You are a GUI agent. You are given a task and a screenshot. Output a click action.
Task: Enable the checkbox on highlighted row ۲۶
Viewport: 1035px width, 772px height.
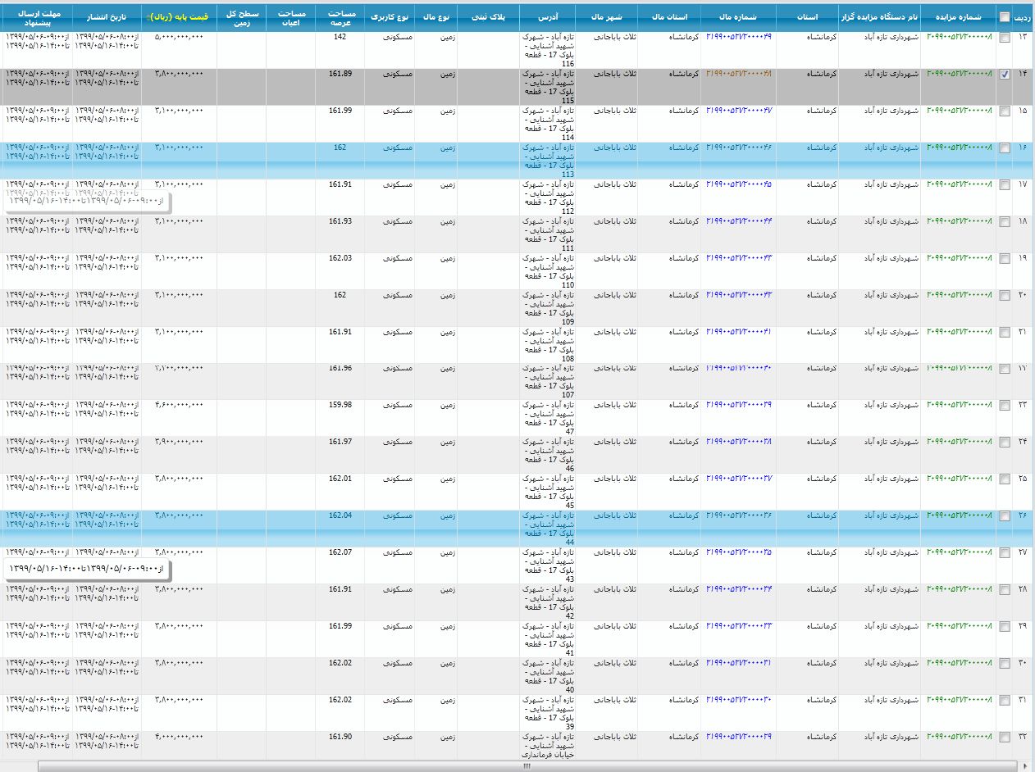tap(1004, 516)
